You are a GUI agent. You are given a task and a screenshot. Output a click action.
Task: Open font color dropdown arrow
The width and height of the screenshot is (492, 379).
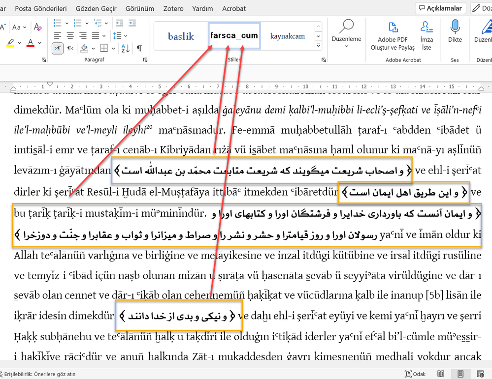pos(39,43)
